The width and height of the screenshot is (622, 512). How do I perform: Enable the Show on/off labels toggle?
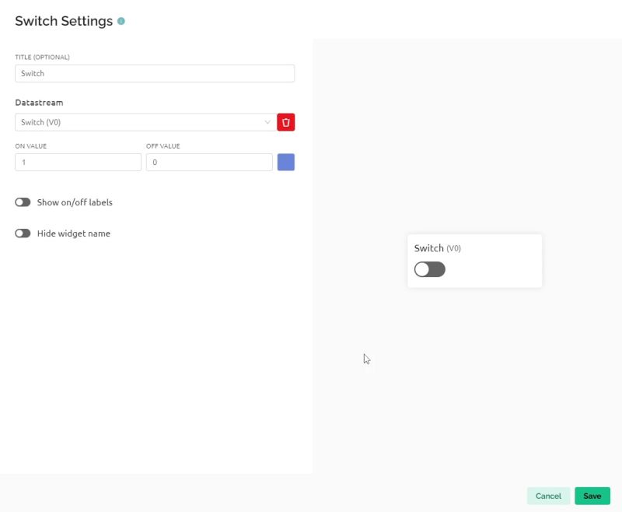(23, 202)
